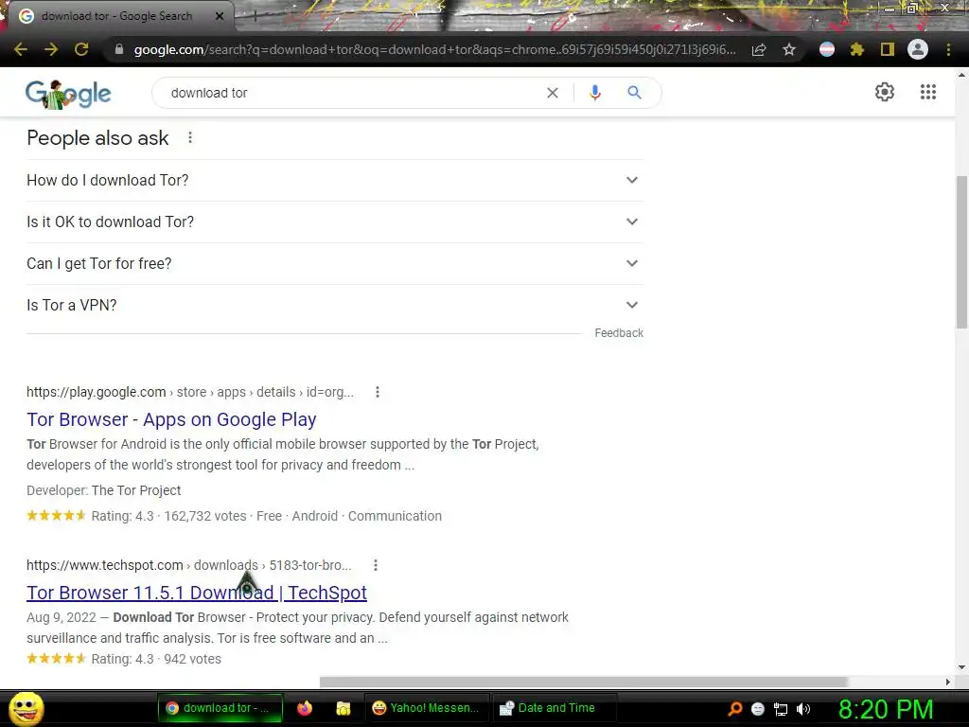Expand "How do I download Tor?" question
This screenshot has height=727, width=969.
tap(335, 180)
